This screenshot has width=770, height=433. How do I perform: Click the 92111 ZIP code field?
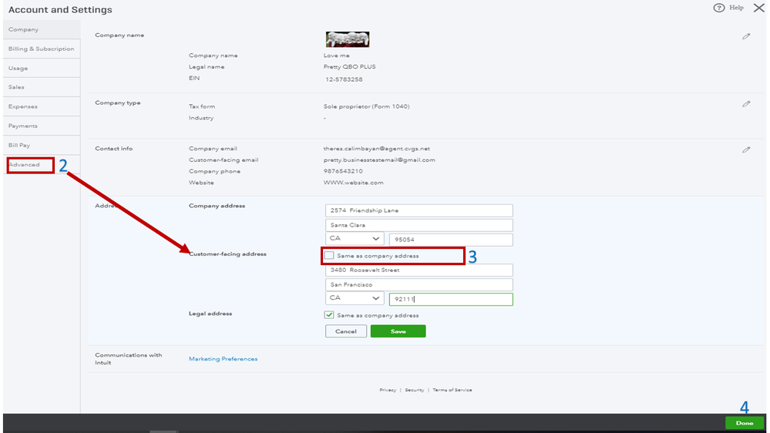[x=451, y=299]
